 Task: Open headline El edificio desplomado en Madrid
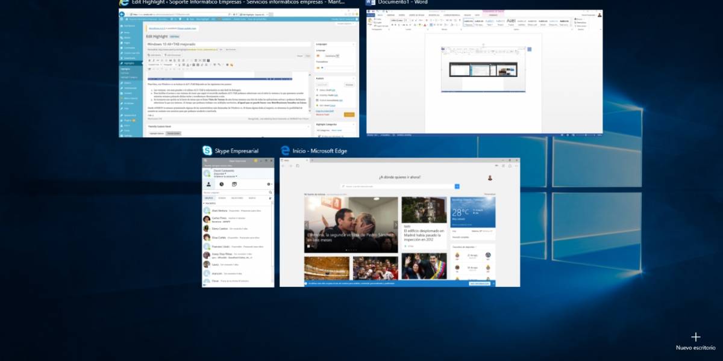click(424, 235)
